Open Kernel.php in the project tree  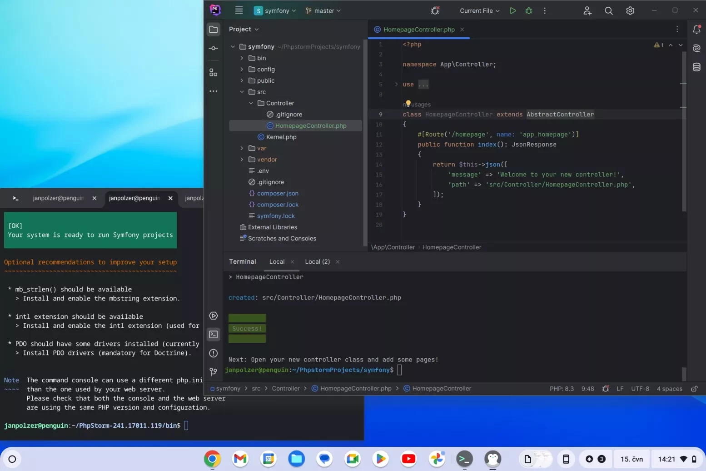pyautogui.click(x=281, y=137)
